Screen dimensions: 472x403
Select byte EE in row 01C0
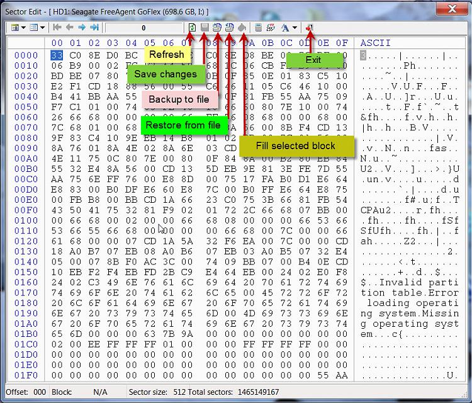(x=94, y=344)
